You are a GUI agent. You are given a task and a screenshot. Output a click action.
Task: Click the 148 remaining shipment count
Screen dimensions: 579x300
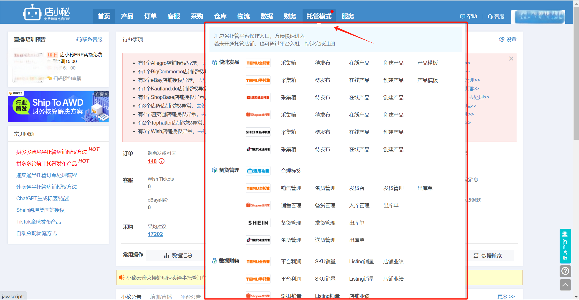pos(152,161)
